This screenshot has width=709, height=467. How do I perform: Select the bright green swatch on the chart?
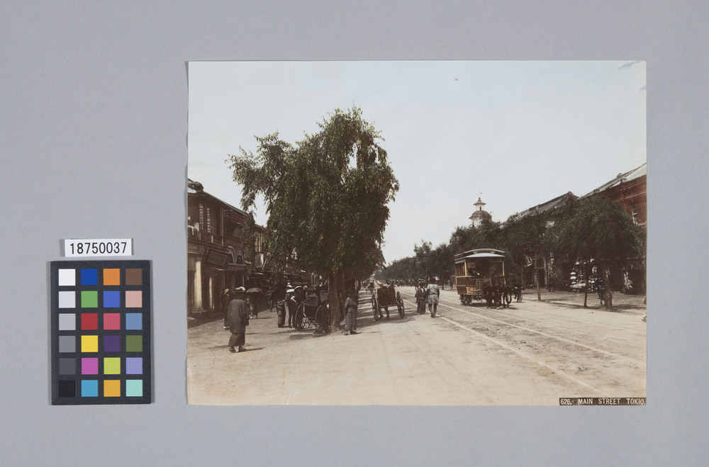click(89, 299)
